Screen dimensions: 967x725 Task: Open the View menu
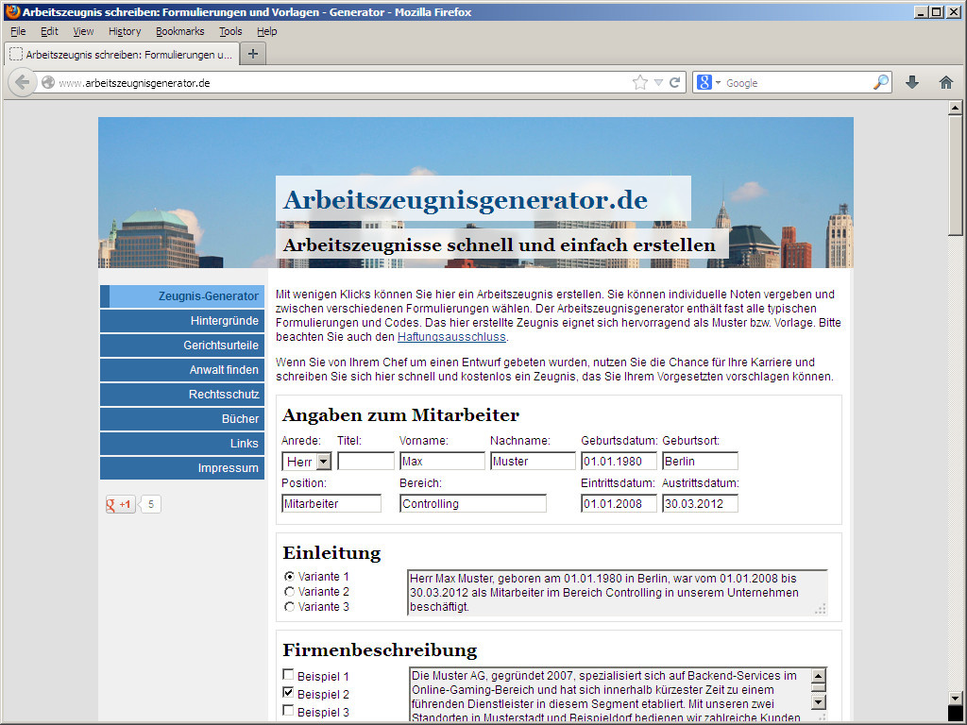83,31
